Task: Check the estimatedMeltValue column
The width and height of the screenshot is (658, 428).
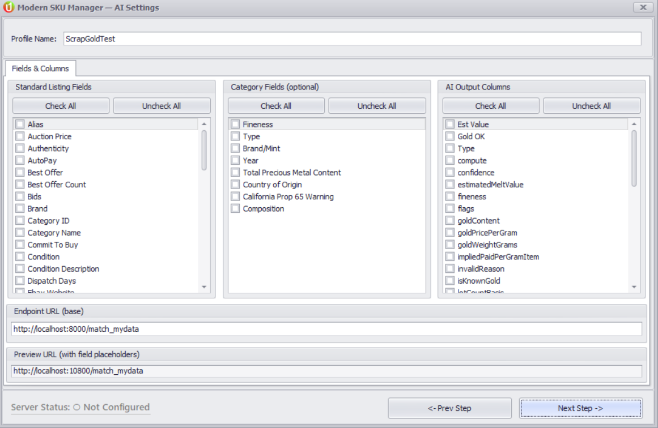Action: point(450,185)
